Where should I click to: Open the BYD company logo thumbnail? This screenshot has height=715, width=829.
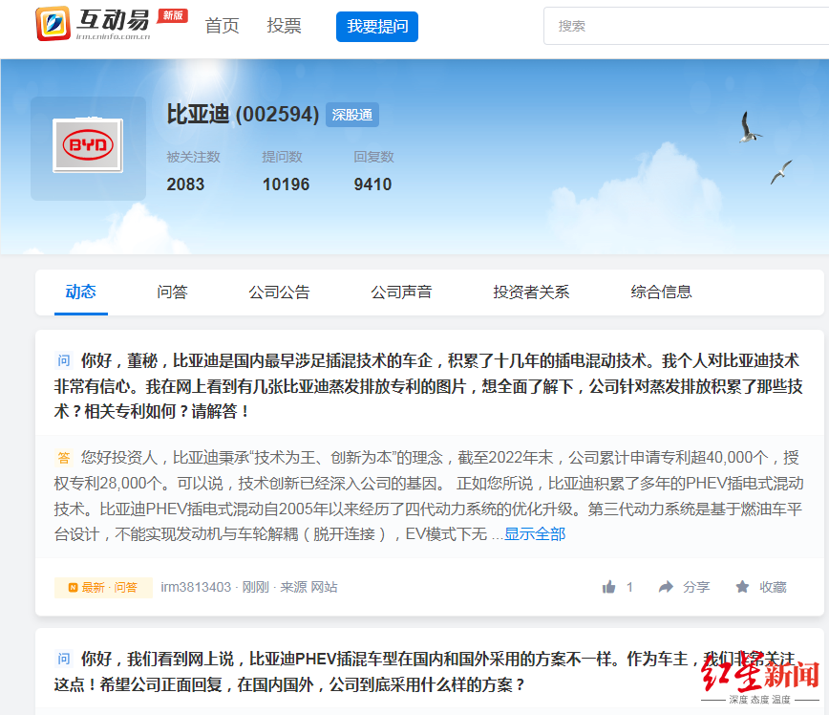(x=88, y=145)
